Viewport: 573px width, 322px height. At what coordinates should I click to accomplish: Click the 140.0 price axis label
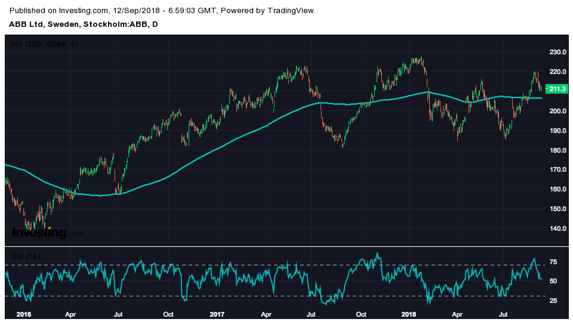tap(557, 228)
